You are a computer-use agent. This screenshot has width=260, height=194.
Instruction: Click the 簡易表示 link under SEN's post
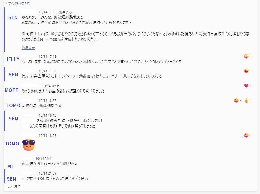tap(28, 48)
